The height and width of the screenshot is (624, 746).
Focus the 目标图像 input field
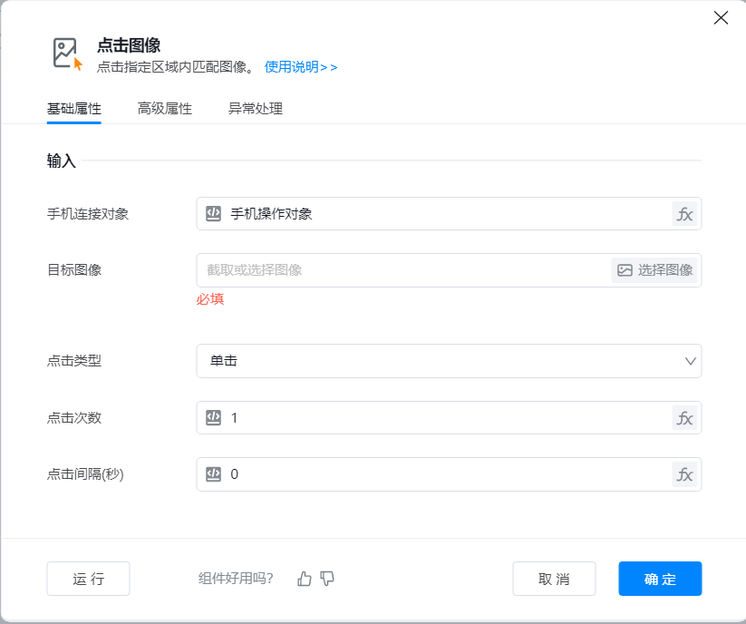click(403, 270)
